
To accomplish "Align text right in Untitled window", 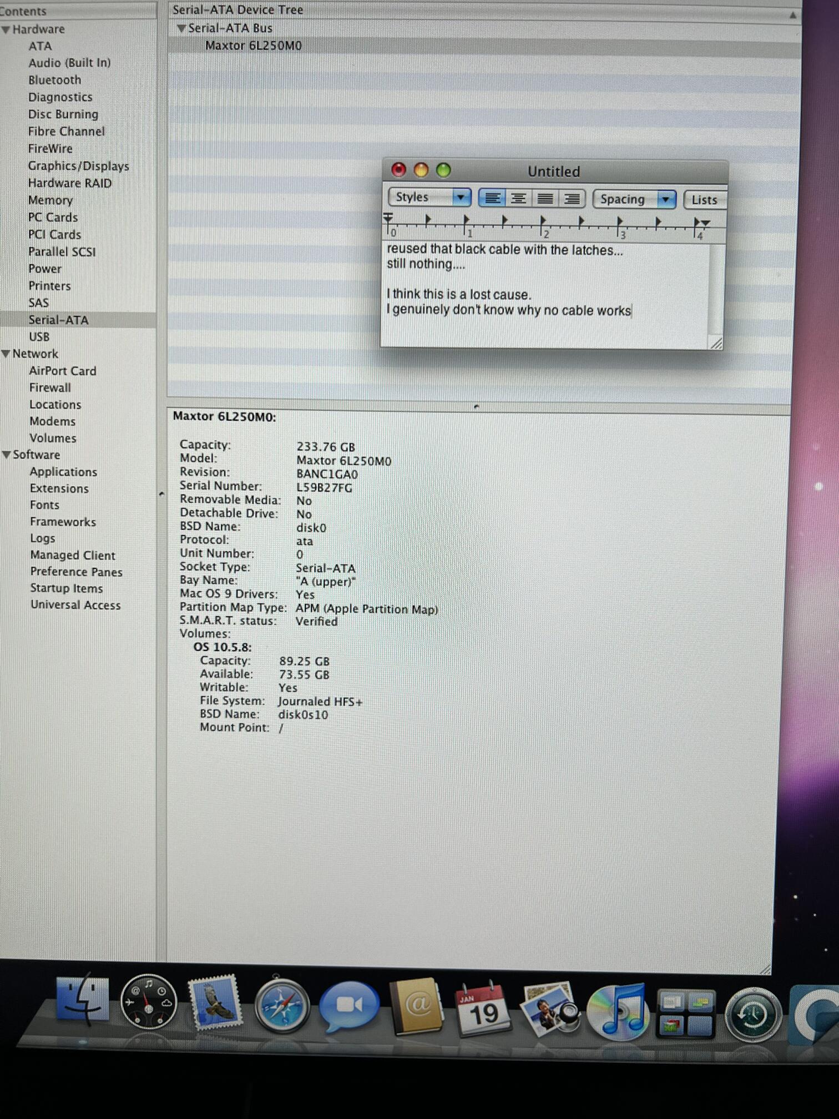I will (572, 199).
